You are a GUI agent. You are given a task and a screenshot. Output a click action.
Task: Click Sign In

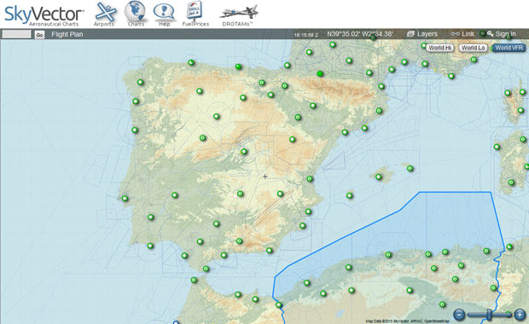coord(505,34)
